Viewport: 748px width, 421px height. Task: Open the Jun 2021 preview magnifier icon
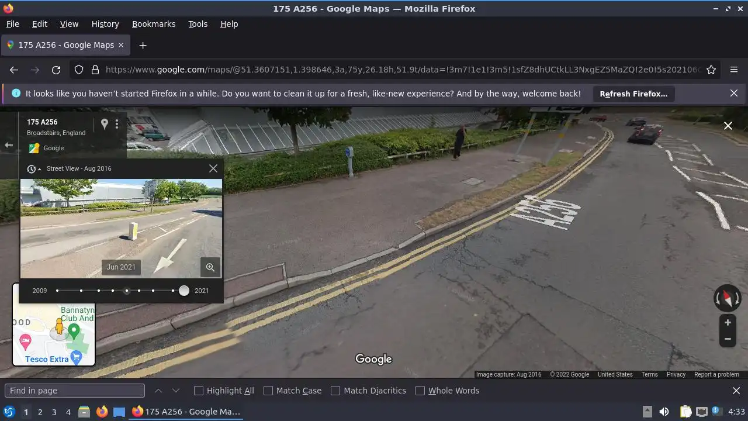pos(210,267)
